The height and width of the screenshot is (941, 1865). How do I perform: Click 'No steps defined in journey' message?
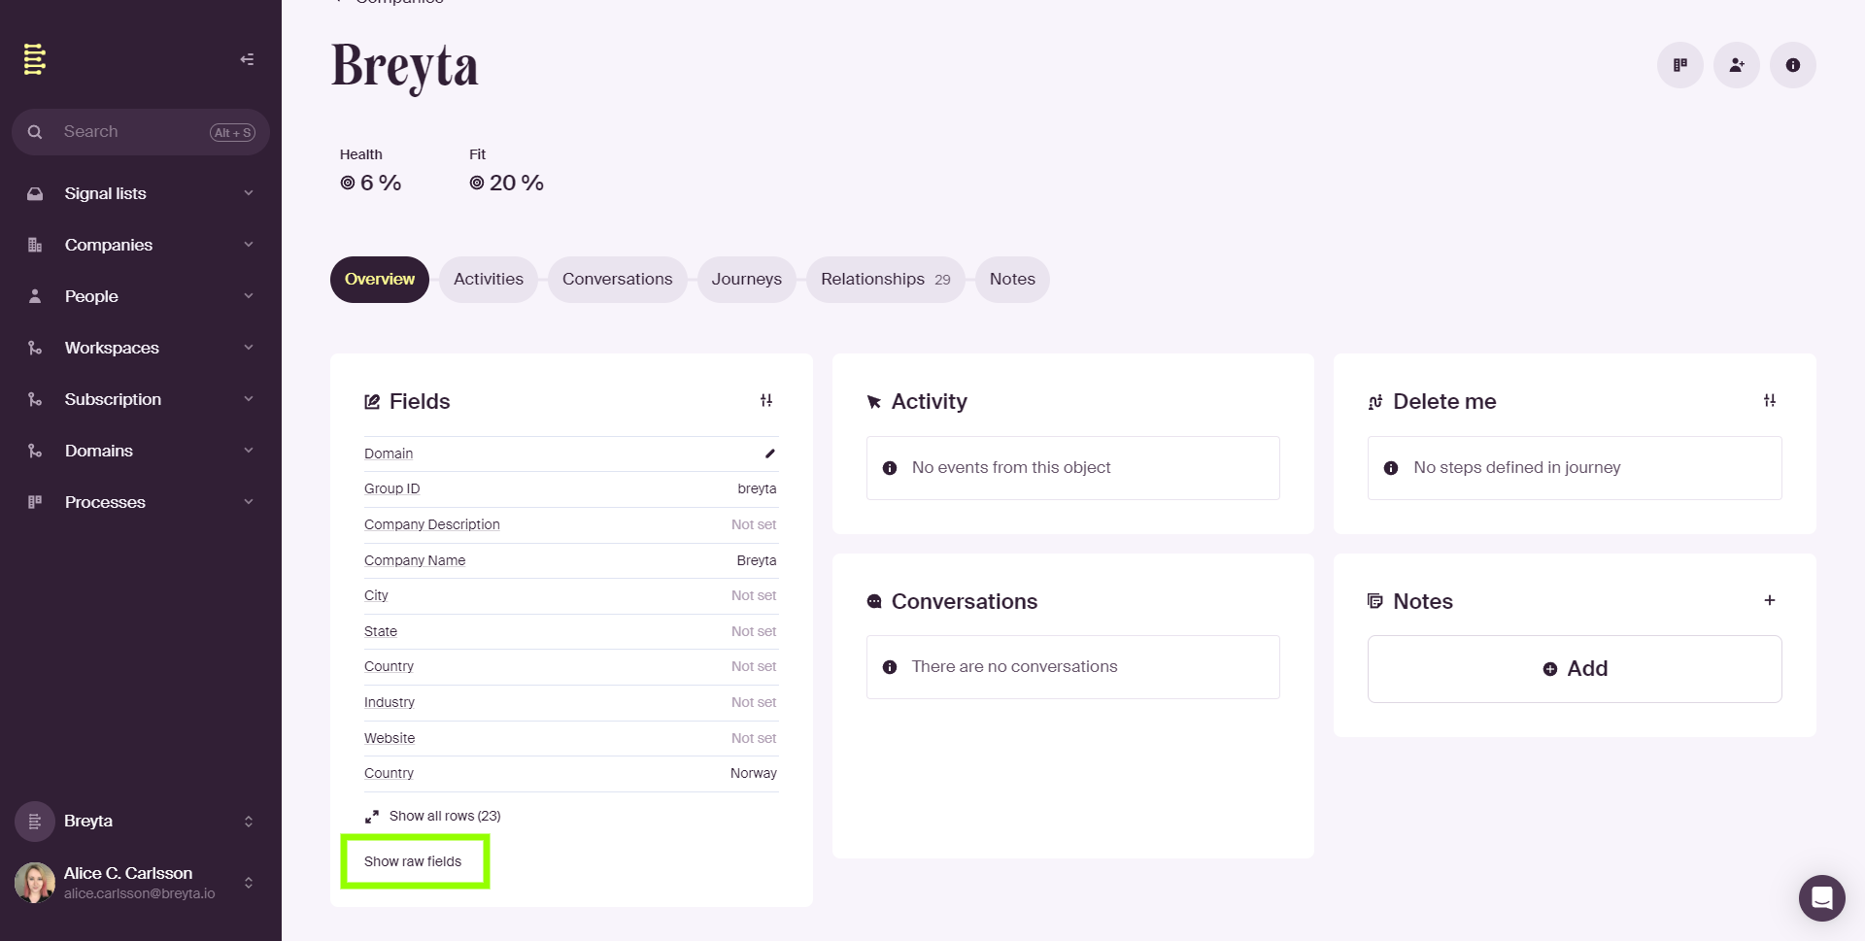click(x=1517, y=468)
